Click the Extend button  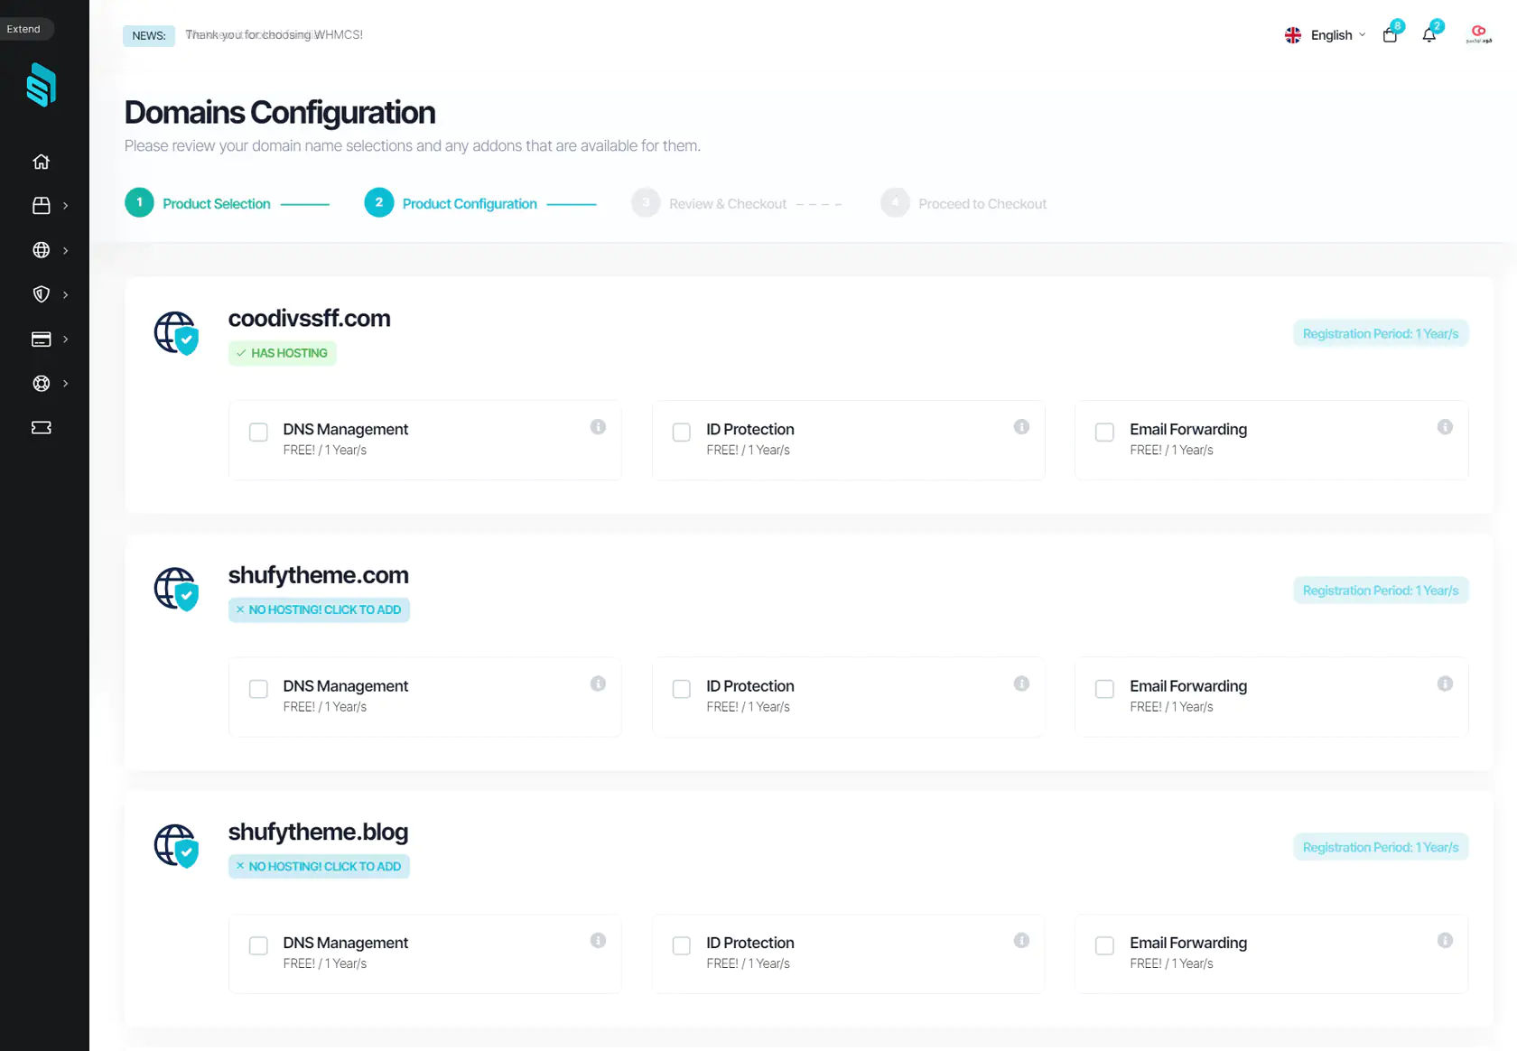tap(24, 29)
